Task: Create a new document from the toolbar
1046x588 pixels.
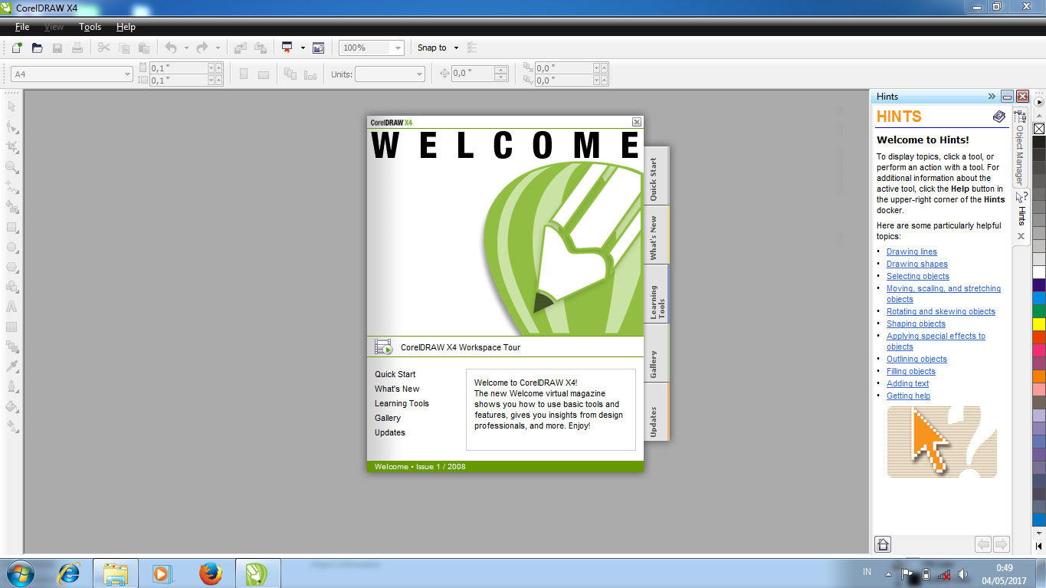Action: coord(17,48)
